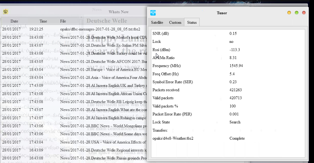Click the Packet Error Rate (PER) label

point(172,114)
